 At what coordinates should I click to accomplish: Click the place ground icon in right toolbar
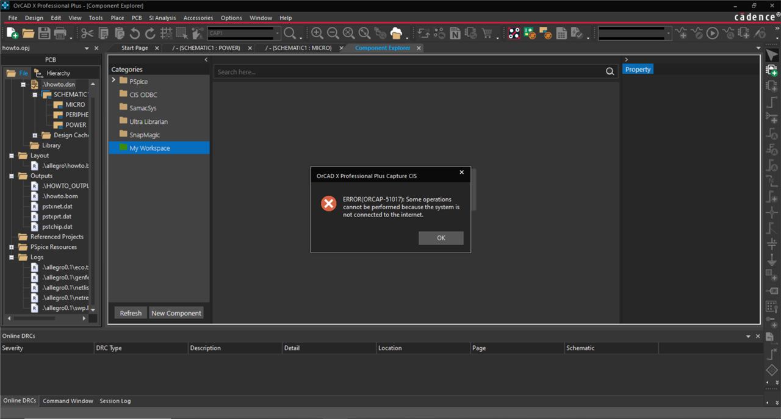coord(772,260)
